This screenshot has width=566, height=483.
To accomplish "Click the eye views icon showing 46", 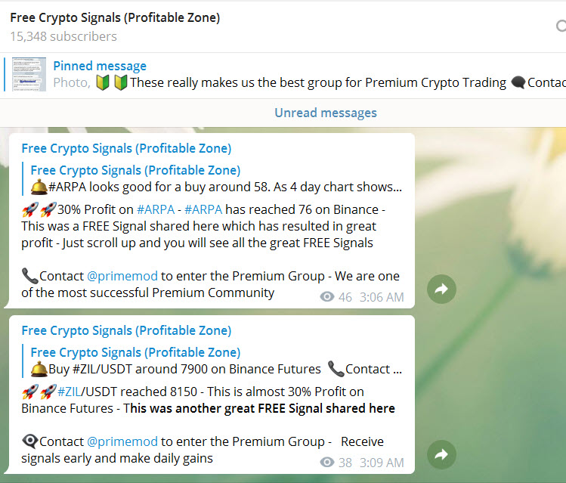I will (x=326, y=297).
